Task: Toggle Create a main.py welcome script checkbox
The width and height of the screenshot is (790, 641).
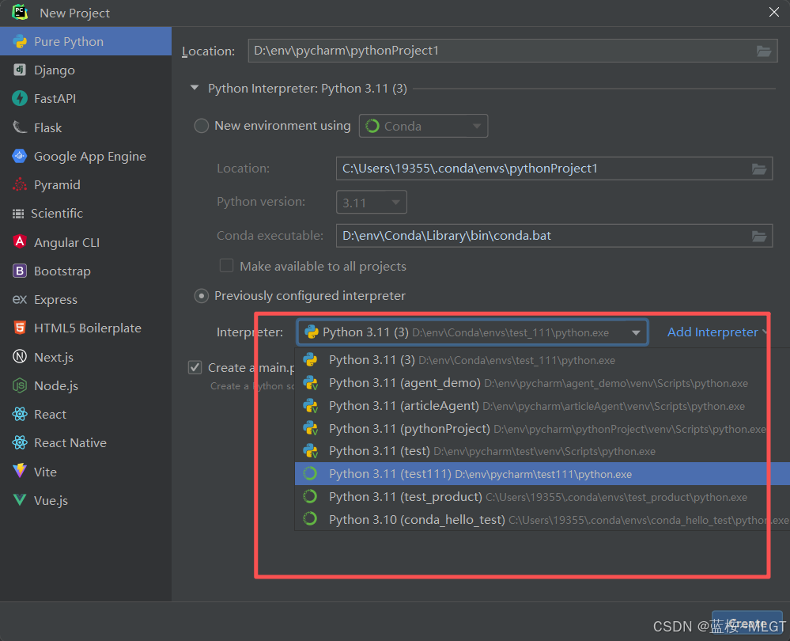Action: pos(195,368)
